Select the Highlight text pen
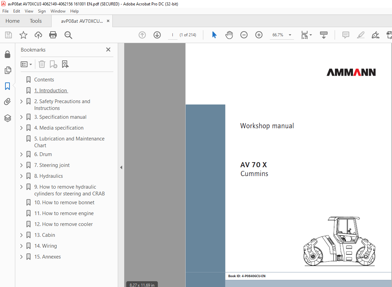The image size is (392, 287). (360, 35)
